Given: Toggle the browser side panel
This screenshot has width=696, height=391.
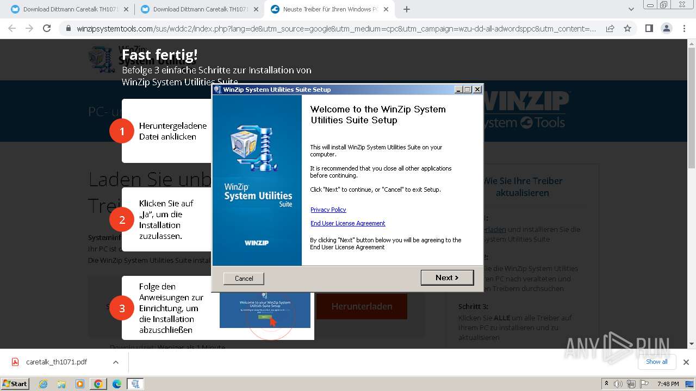Looking at the screenshot, I should 649,28.
